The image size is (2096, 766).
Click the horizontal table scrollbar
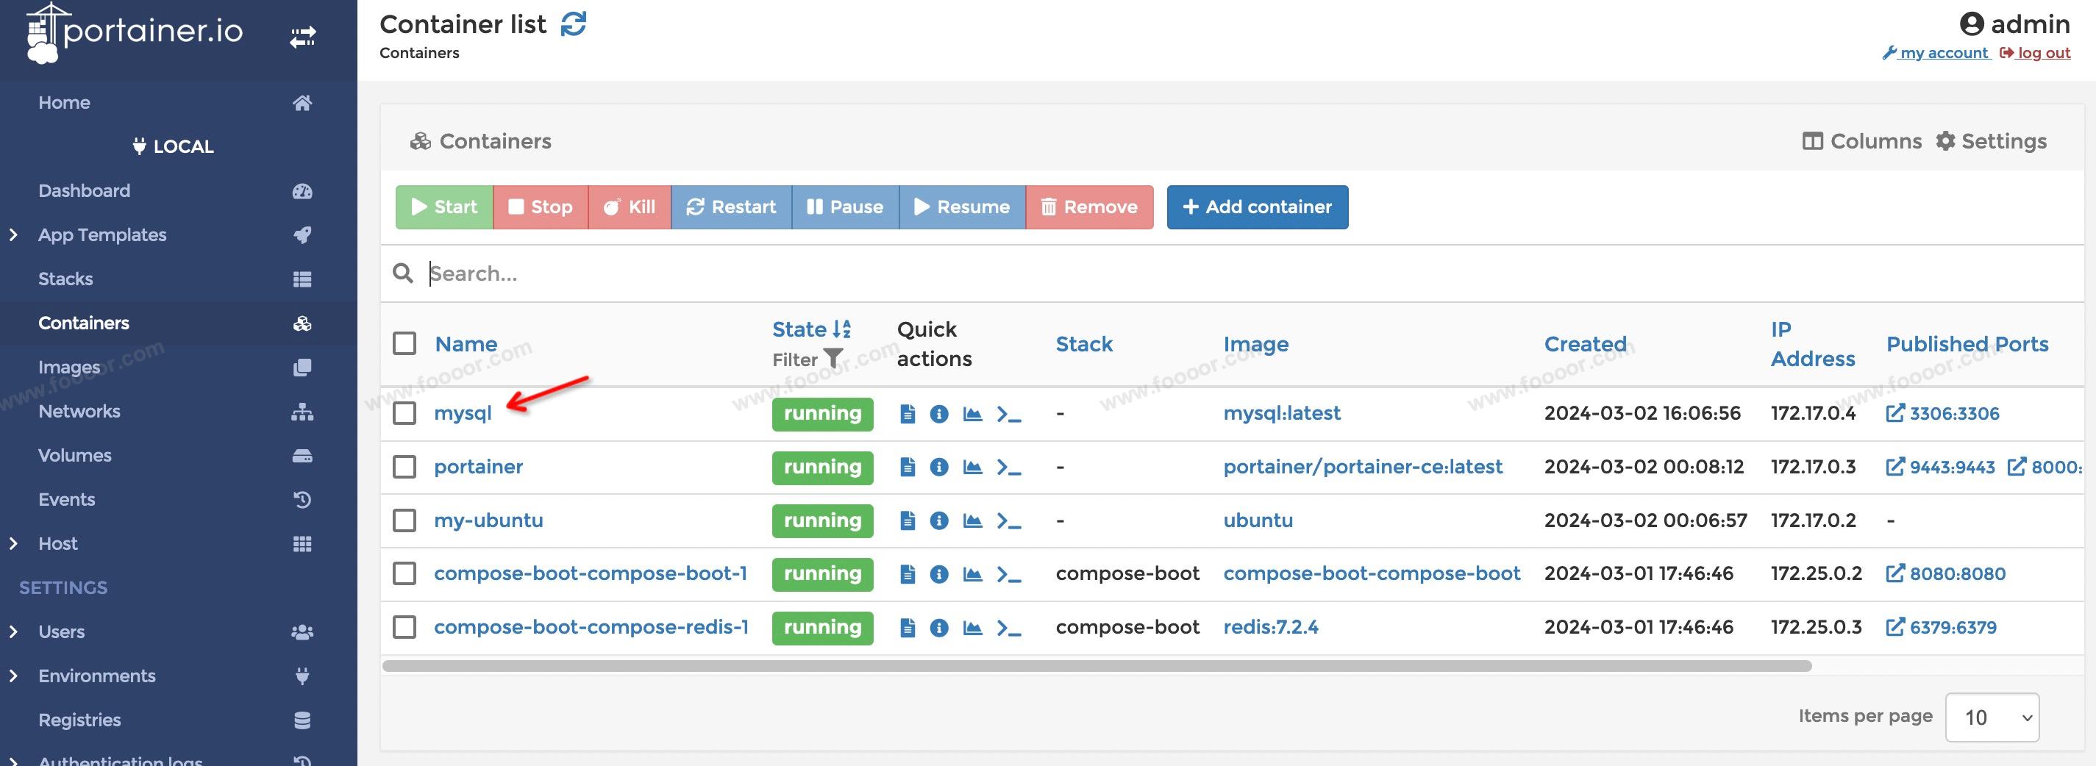pyautogui.click(x=1096, y=666)
